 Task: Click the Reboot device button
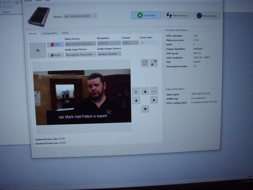point(207,16)
